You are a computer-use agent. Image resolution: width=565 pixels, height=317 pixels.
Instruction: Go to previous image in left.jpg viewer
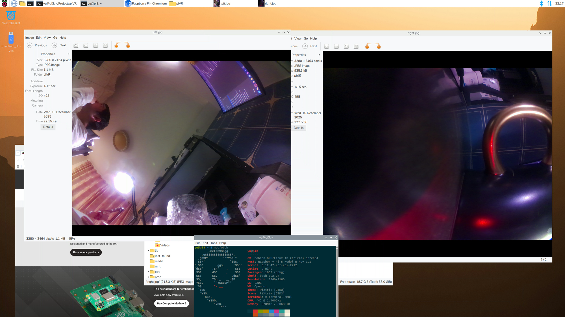30,45
